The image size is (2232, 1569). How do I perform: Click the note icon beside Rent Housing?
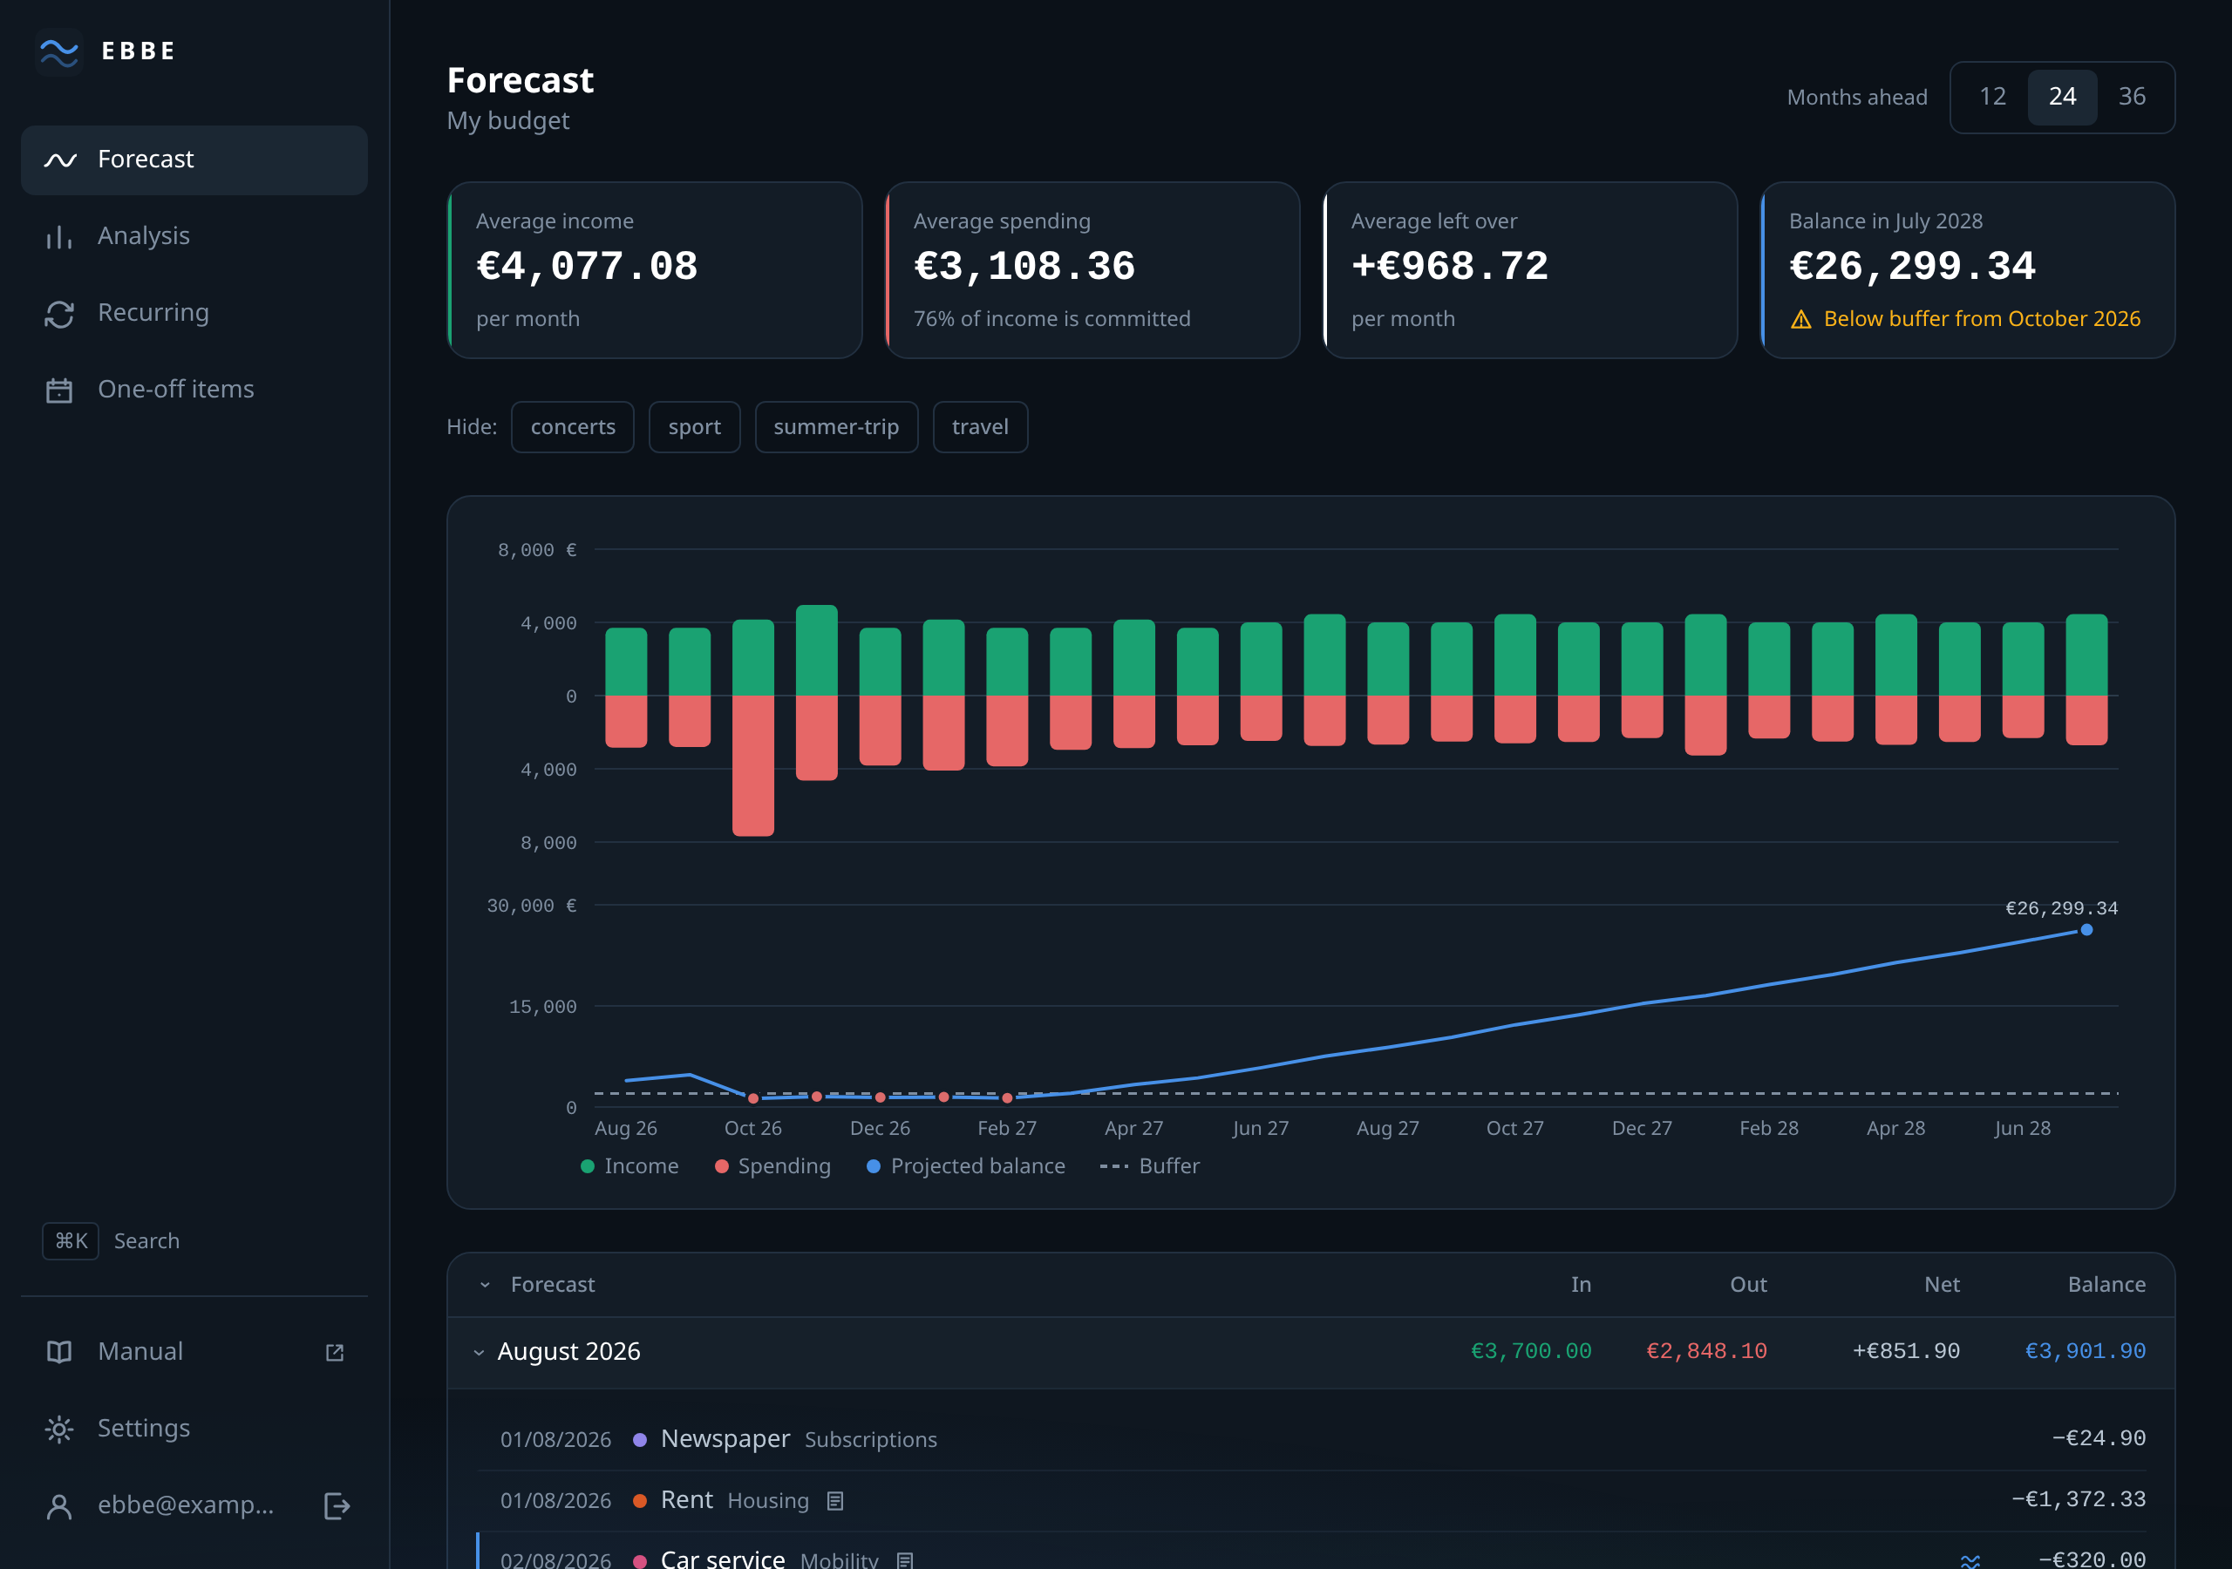click(x=835, y=1501)
